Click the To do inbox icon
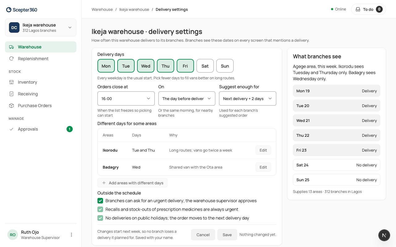Image resolution: width=396 pixels, height=247 pixels. 358,9
